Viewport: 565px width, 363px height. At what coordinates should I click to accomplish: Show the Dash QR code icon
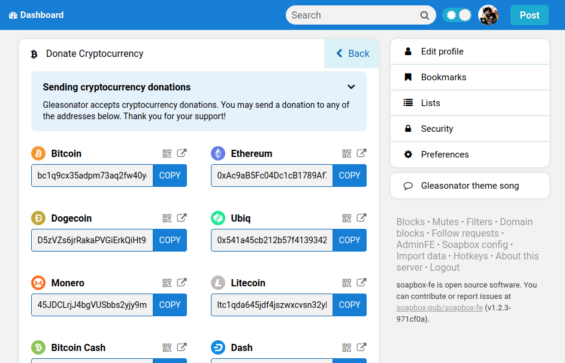(347, 347)
